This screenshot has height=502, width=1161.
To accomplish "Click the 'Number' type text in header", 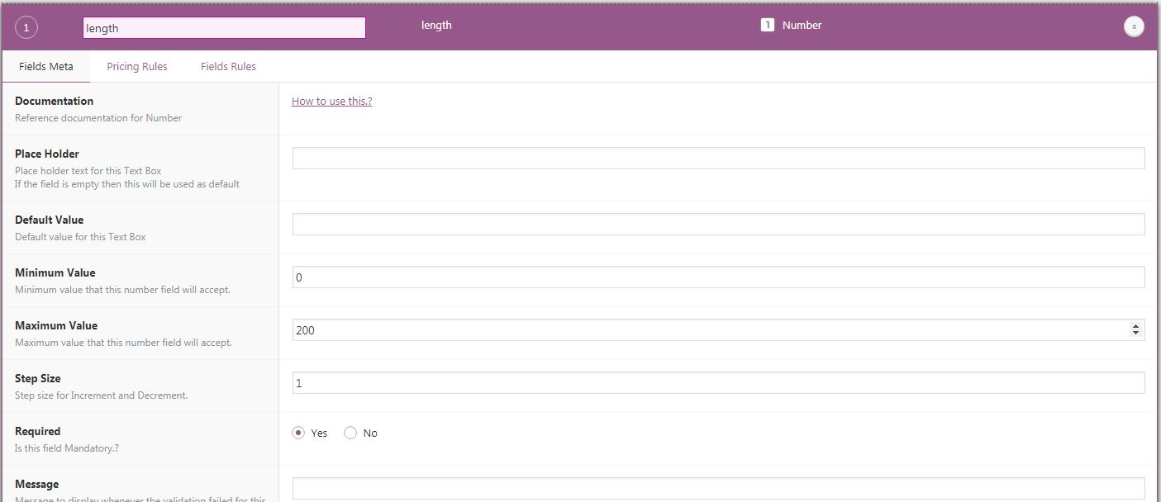I will pyautogui.click(x=802, y=25).
